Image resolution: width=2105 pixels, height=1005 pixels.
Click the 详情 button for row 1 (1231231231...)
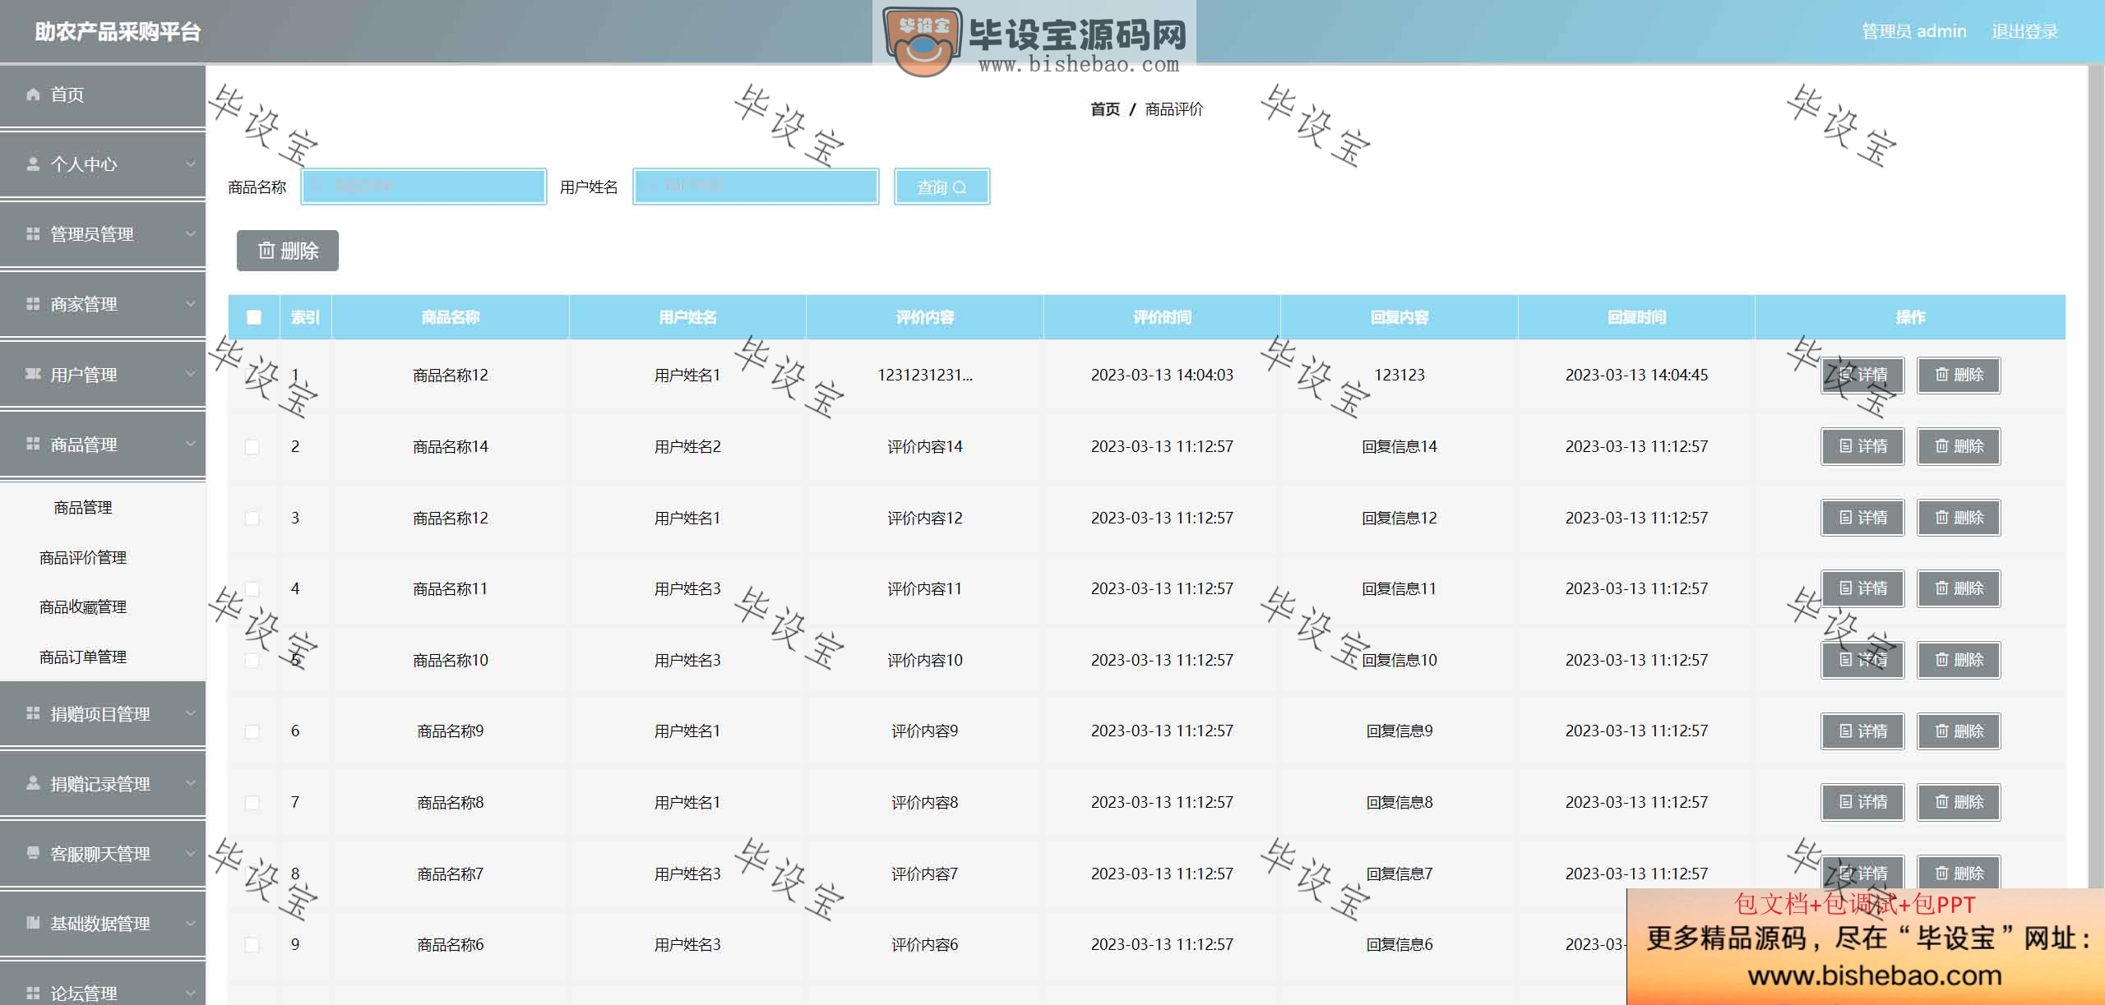[x=1862, y=376]
